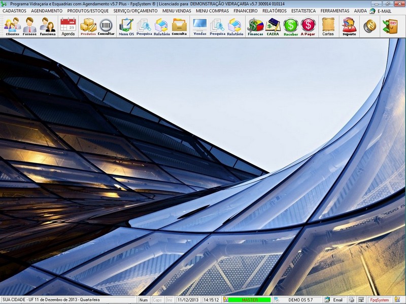The image size is (406, 304).
Task: Open Menu OS toolbar icon
Action: coord(126,26)
